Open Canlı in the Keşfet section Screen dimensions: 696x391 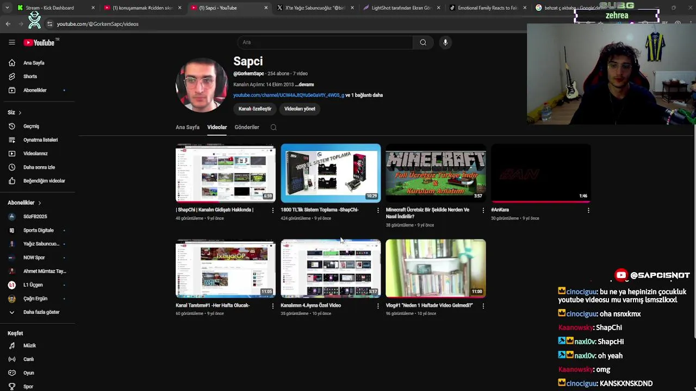28,360
